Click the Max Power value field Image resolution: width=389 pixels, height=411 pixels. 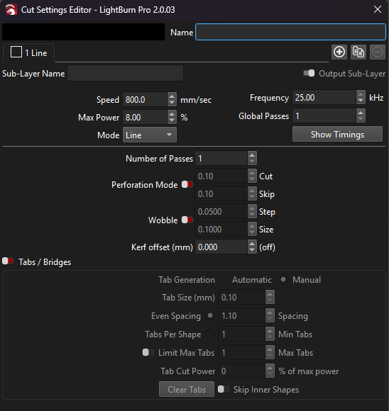(145, 117)
